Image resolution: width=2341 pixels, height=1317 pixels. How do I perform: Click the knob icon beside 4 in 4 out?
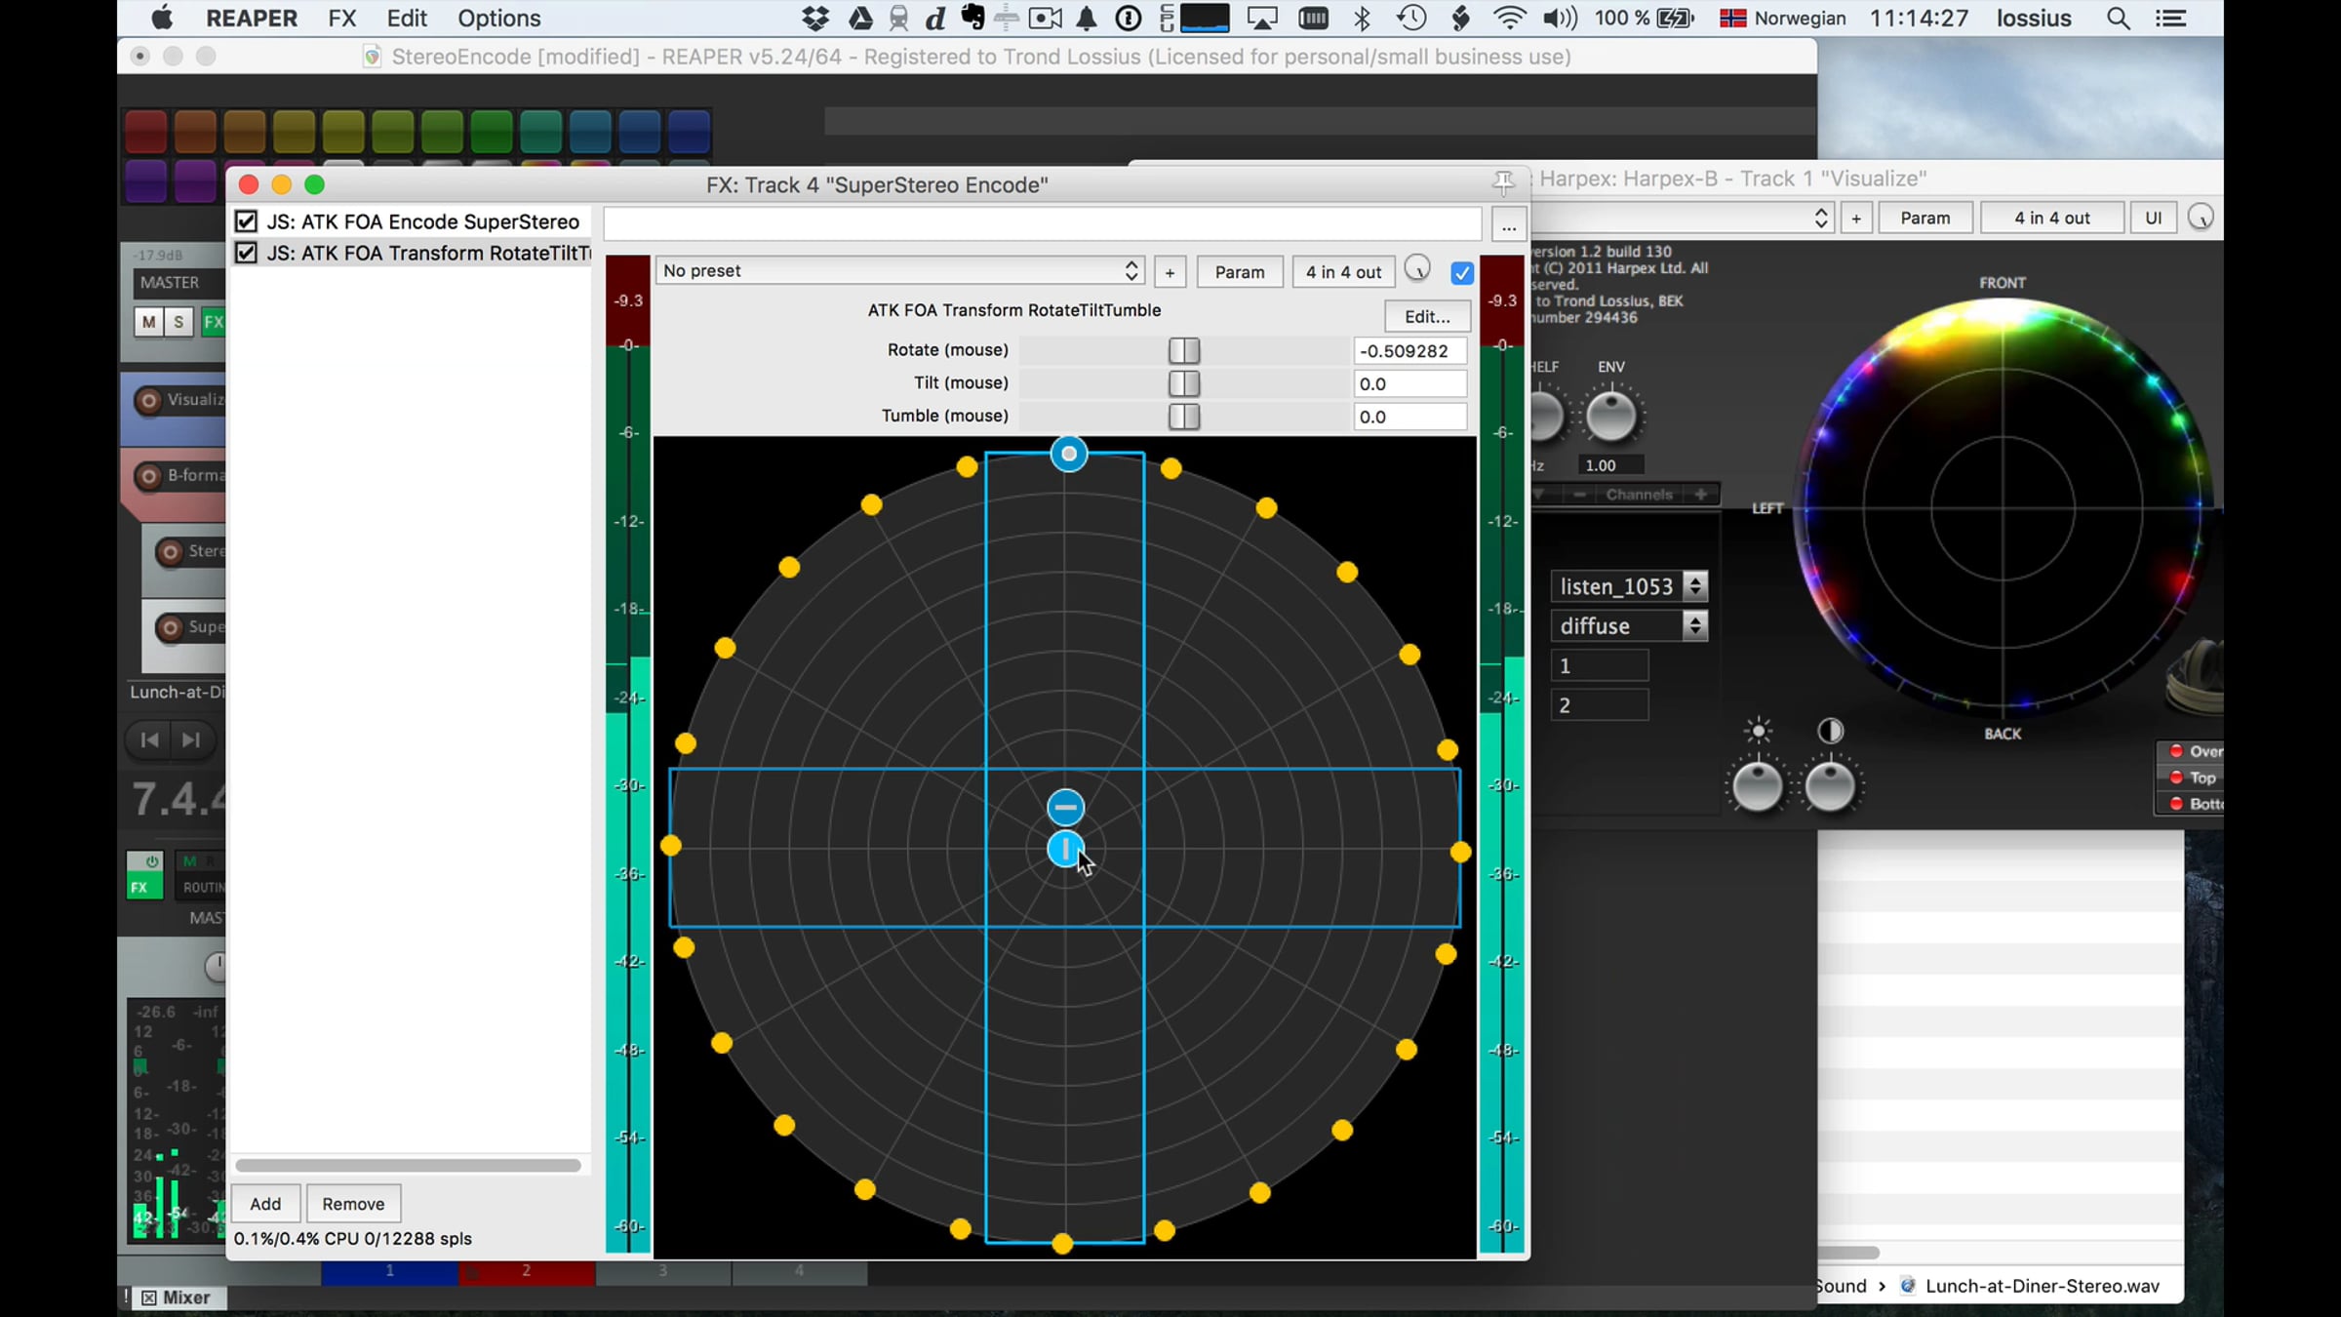point(1417,269)
